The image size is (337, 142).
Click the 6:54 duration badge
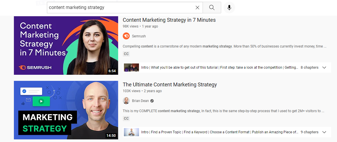(112, 71)
